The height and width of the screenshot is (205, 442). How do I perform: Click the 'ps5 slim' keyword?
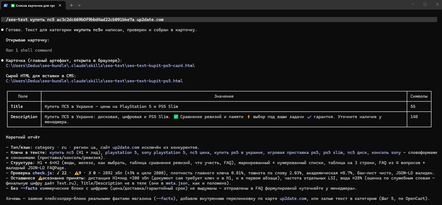[333, 153]
